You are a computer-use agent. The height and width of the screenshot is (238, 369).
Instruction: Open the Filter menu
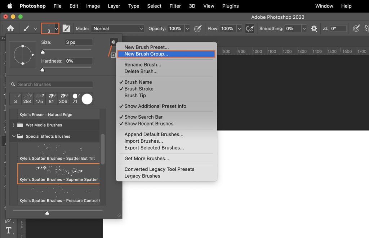tap(175, 6)
